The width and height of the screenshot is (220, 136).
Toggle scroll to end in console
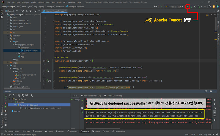click(x=215, y=112)
